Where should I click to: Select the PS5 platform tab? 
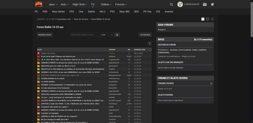45,12
